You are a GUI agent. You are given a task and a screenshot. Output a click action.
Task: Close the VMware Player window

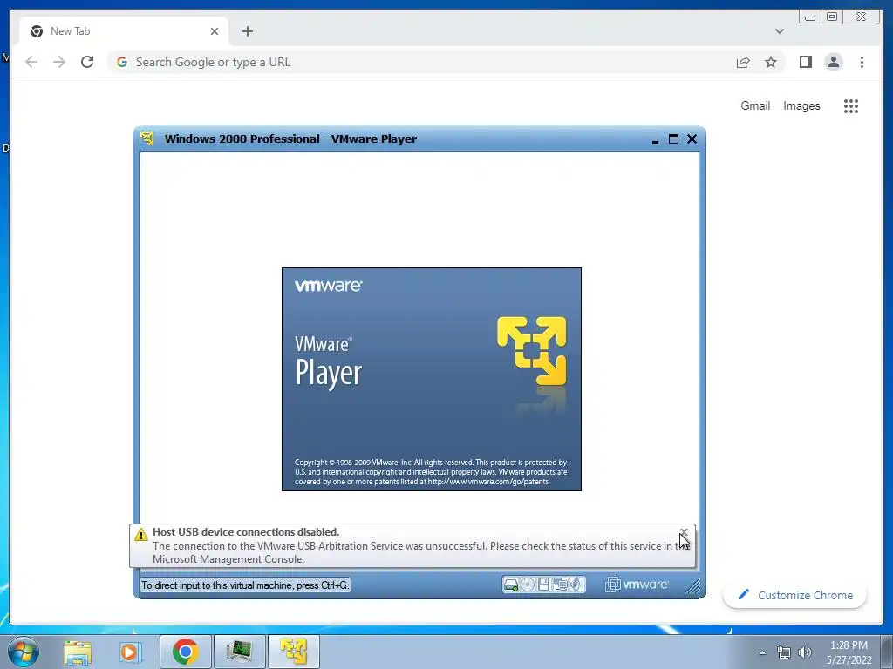click(692, 139)
